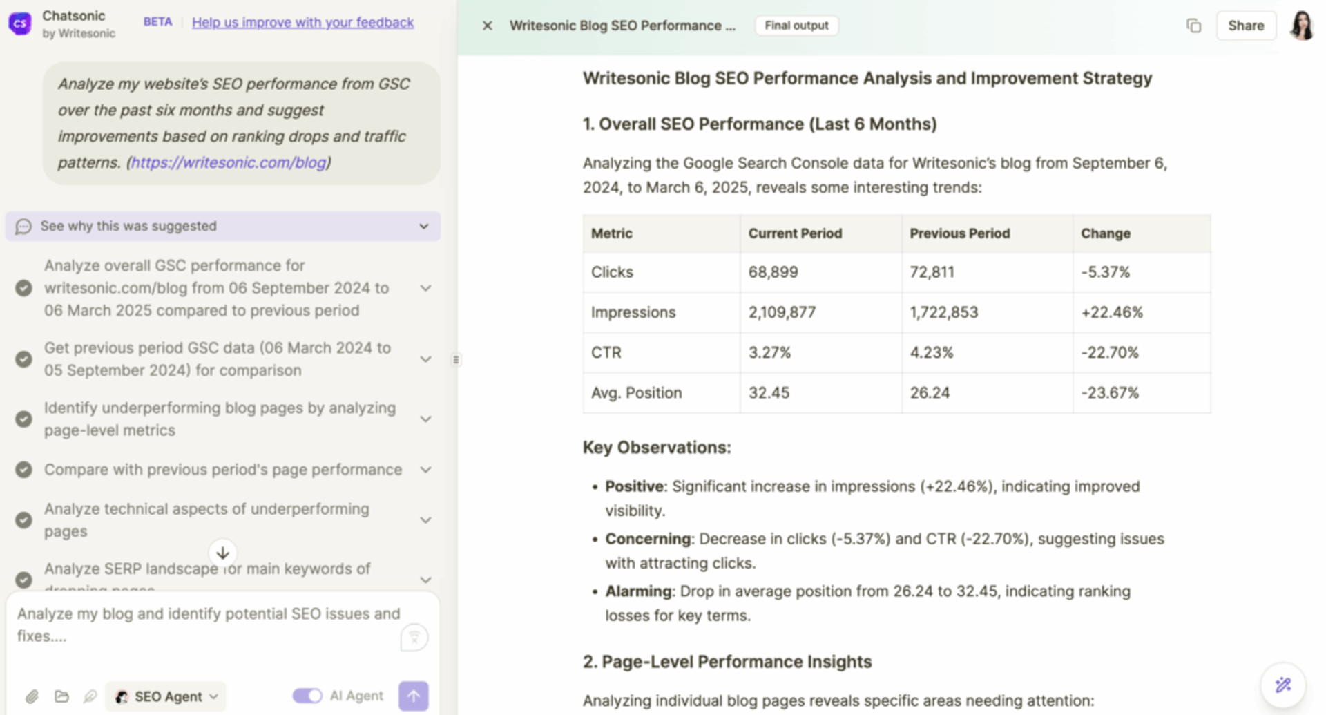Image resolution: width=1326 pixels, height=715 pixels.
Task: Click the user prompt message bubble
Action: [241, 124]
